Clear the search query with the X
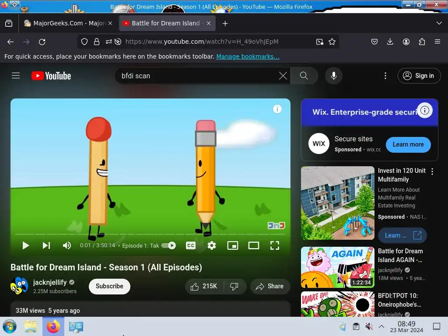448x336 pixels. (283, 76)
